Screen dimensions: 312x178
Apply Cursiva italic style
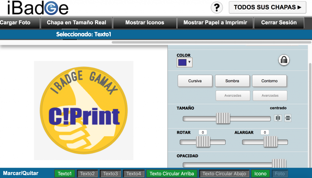tap(195, 81)
